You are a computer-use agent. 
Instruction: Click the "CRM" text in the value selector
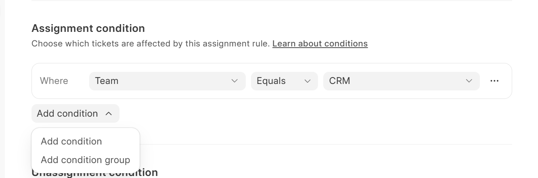point(339,81)
